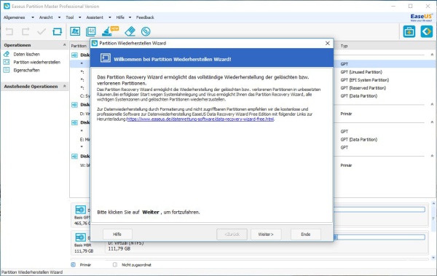Close the Partition Wiederherstellen Wizard dialog

tap(328, 43)
